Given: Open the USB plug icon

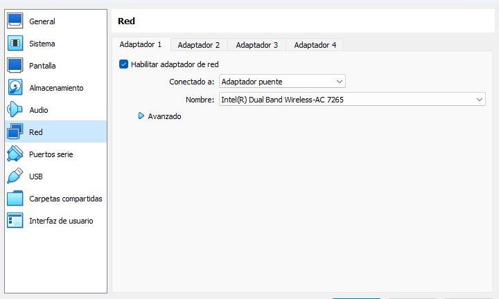Looking at the screenshot, I should pos(15,176).
